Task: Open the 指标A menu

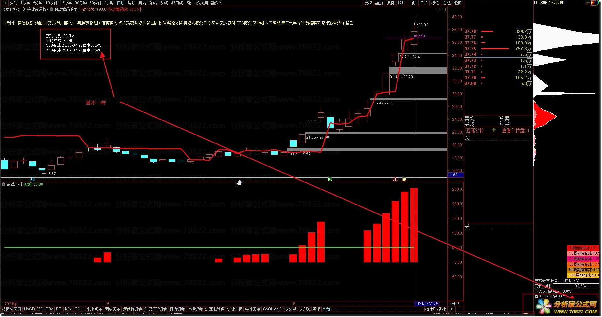Action: [x=7, y=309]
